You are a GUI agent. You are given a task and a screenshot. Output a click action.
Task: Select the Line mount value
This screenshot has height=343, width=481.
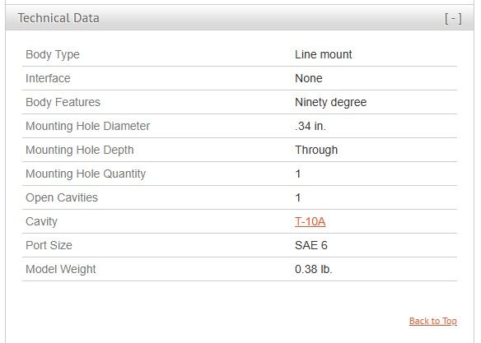[324, 54]
